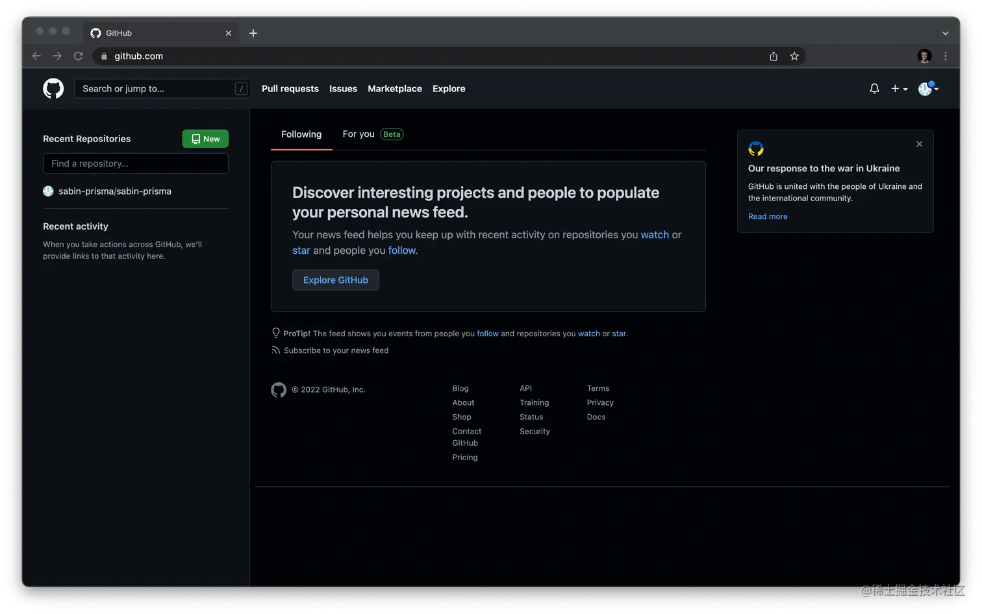Image resolution: width=982 pixels, height=614 pixels.
Task: Click Read more in the Ukraine banner
Action: coord(767,216)
